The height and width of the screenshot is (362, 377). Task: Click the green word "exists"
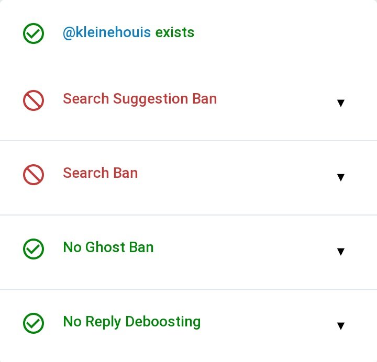coord(174,32)
